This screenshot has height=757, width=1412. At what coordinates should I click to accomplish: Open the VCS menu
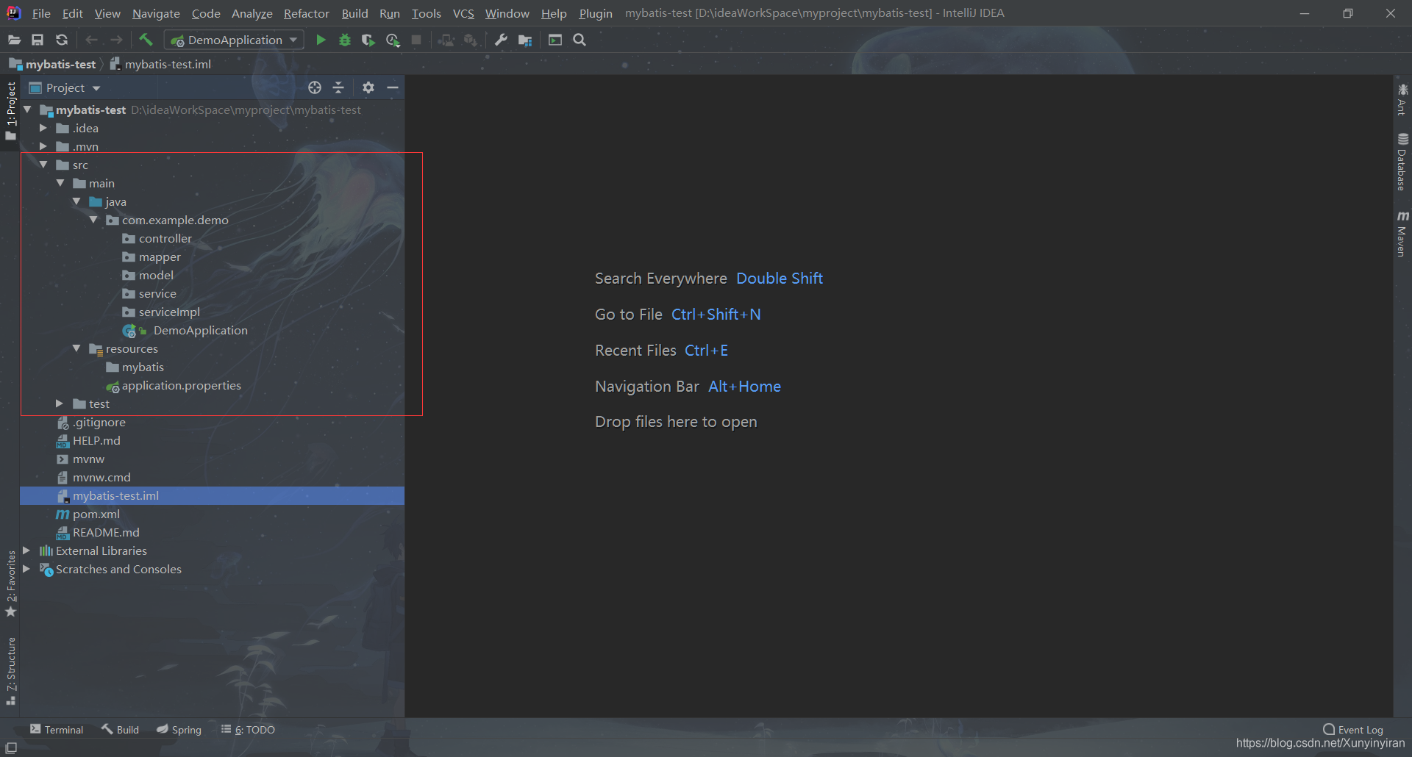click(x=463, y=13)
